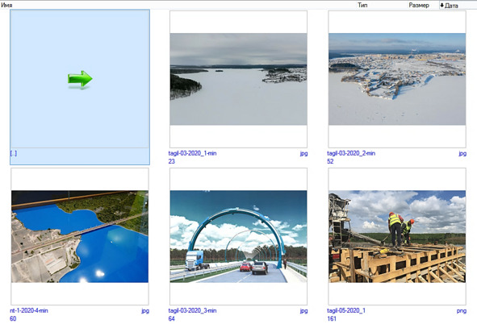Screen dimensions: 477x324
Task: Select the [..] parent directory label
Action: pos(14,153)
